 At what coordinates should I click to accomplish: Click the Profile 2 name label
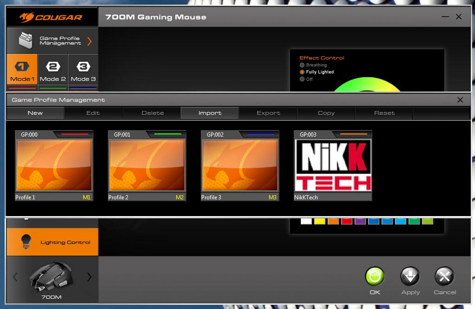(x=118, y=197)
